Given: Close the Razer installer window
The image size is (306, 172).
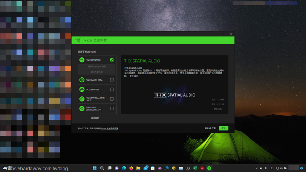Looking at the screenshot, I should pyautogui.click(x=231, y=34).
